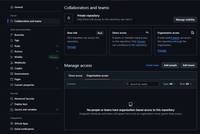The width and height of the screenshot is (200, 134).
Task: Click the Models icon in sidebar
Action: tap(12, 57)
